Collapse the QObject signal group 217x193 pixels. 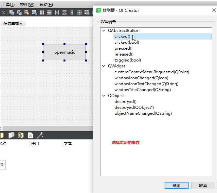[103, 96]
